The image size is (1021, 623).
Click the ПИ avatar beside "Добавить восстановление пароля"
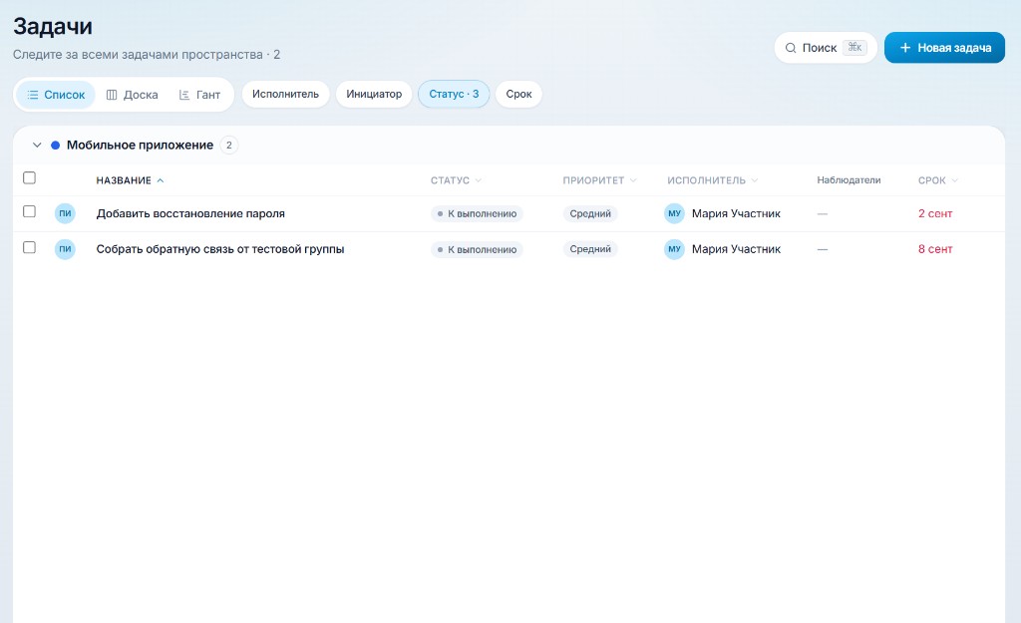(x=65, y=213)
